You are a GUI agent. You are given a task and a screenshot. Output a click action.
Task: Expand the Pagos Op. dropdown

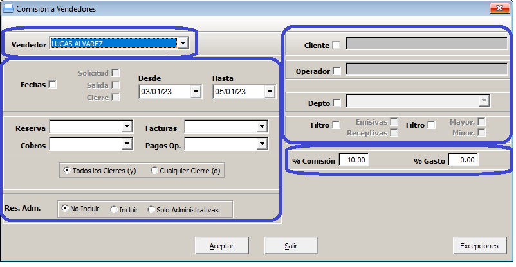coord(262,144)
